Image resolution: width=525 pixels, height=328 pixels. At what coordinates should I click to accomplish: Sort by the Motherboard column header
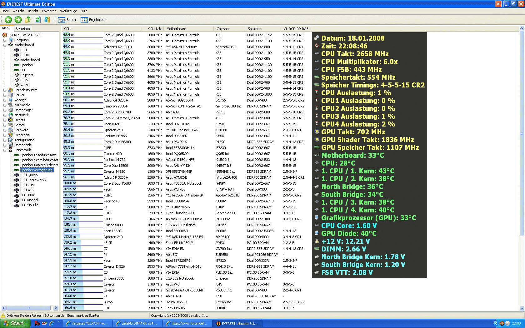pyautogui.click(x=189, y=29)
